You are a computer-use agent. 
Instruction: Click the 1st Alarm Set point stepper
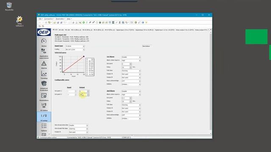131,64
